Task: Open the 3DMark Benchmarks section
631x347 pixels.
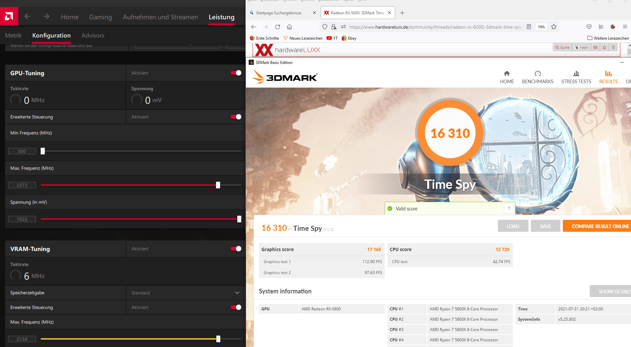Action: coord(537,77)
